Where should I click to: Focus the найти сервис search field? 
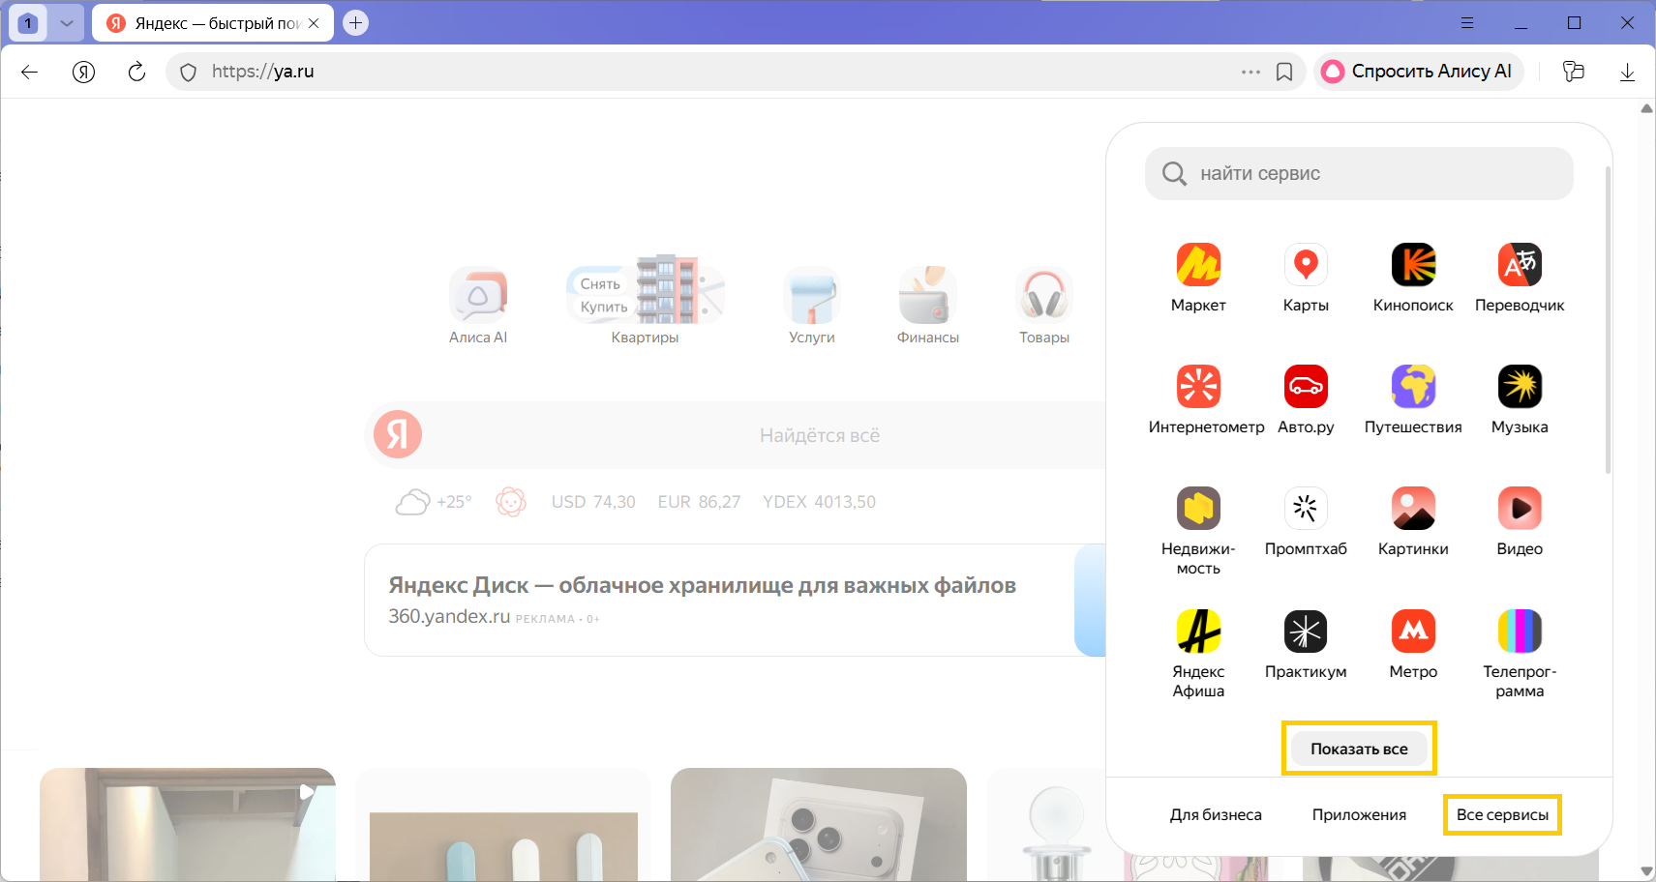(1359, 174)
